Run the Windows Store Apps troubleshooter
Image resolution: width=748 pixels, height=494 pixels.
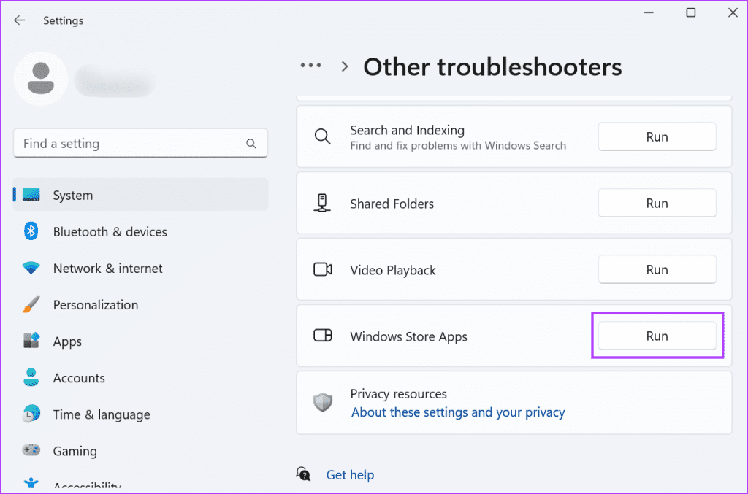(x=657, y=336)
